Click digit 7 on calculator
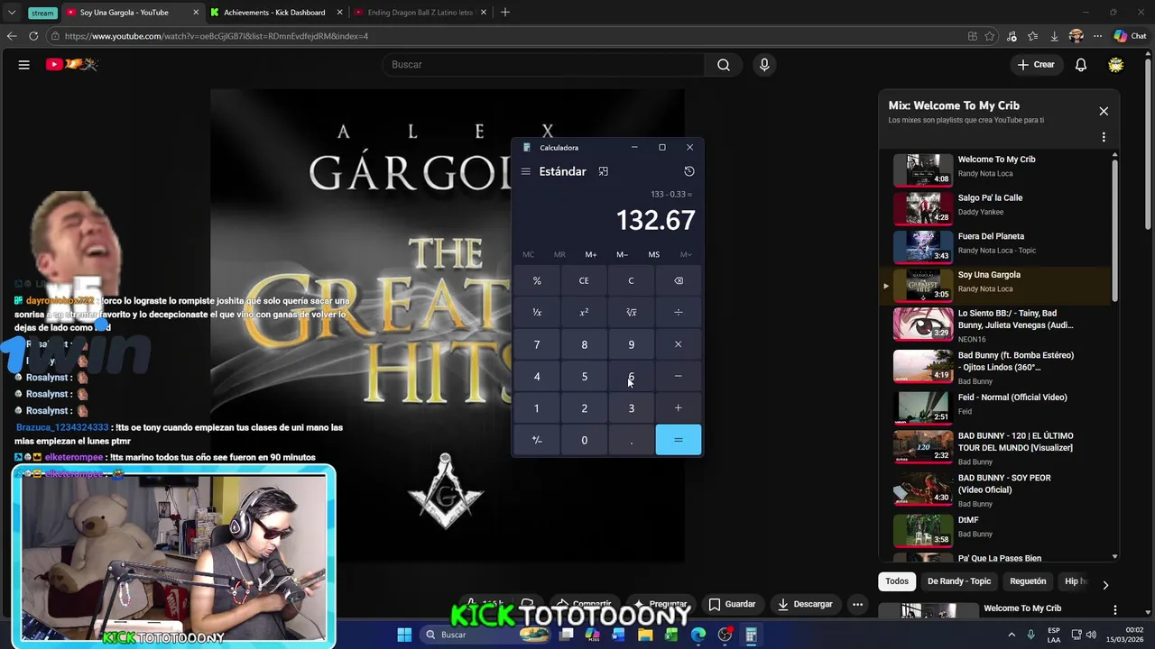This screenshot has width=1155, height=649. 537,344
